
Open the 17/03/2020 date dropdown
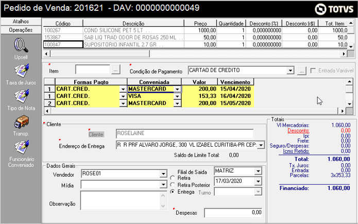[x=258, y=181]
